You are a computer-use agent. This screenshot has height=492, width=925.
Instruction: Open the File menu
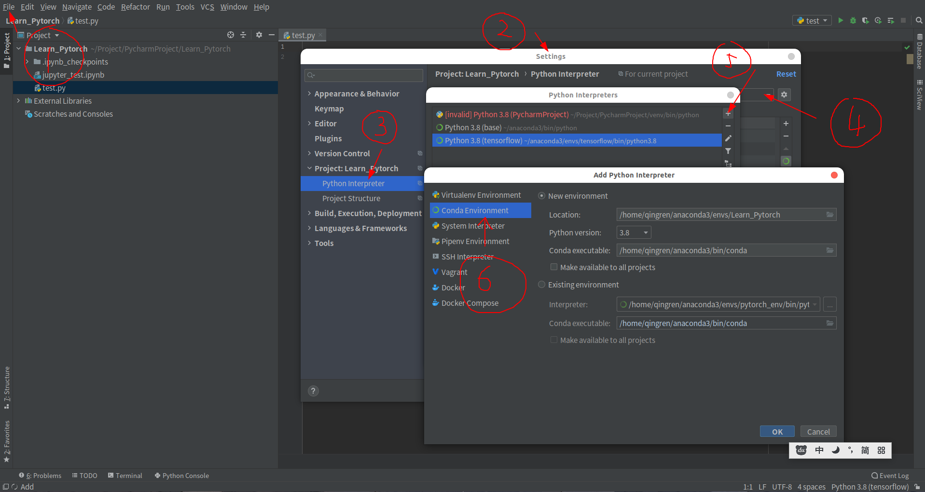pyautogui.click(x=9, y=7)
